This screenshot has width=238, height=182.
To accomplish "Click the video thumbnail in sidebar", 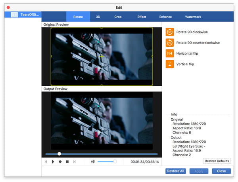I will click(x=14, y=15).
